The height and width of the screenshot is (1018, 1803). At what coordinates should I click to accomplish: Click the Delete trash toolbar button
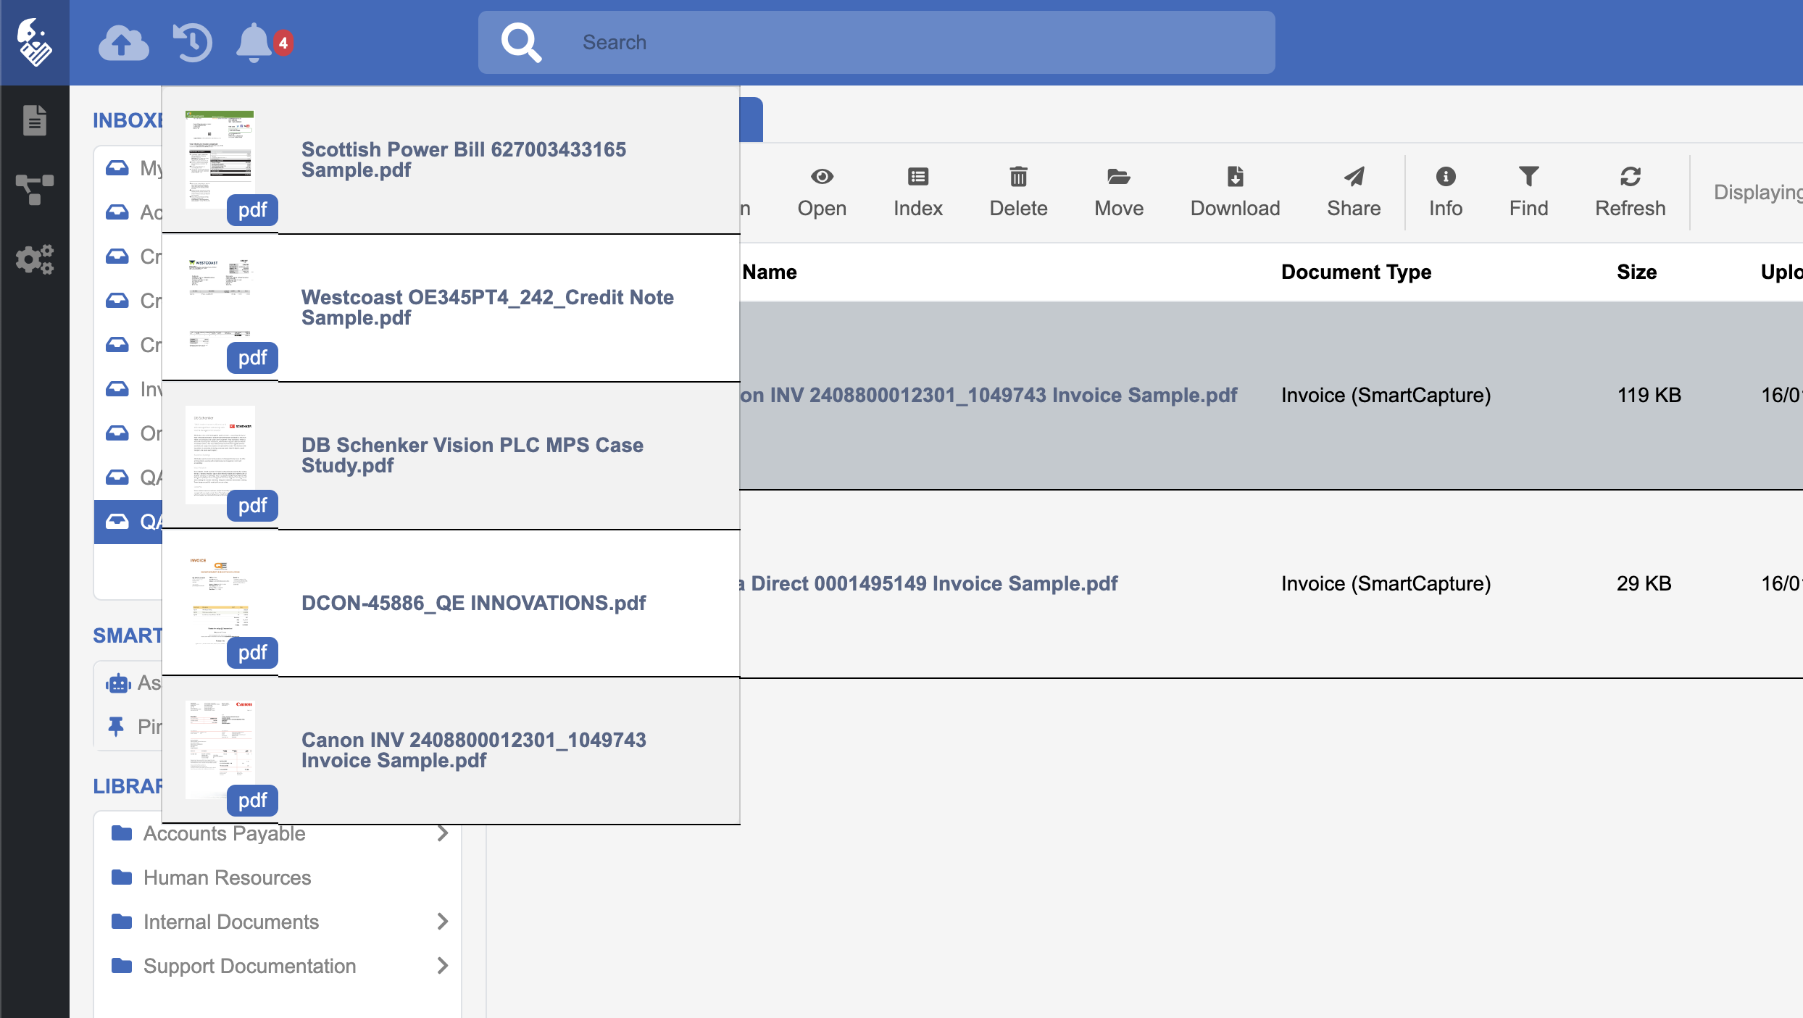coord(1018,191)
